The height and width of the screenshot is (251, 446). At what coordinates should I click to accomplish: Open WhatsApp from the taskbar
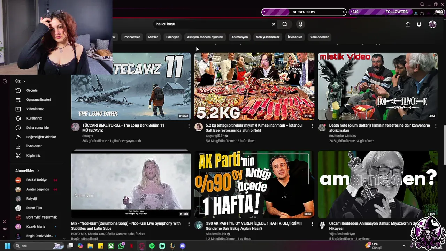click(121, 246)
